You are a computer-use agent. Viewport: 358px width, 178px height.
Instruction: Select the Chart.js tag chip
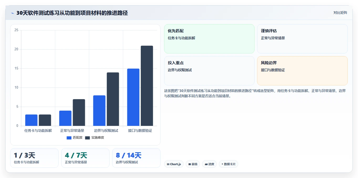pyautogui.click(x=174, y=164)
